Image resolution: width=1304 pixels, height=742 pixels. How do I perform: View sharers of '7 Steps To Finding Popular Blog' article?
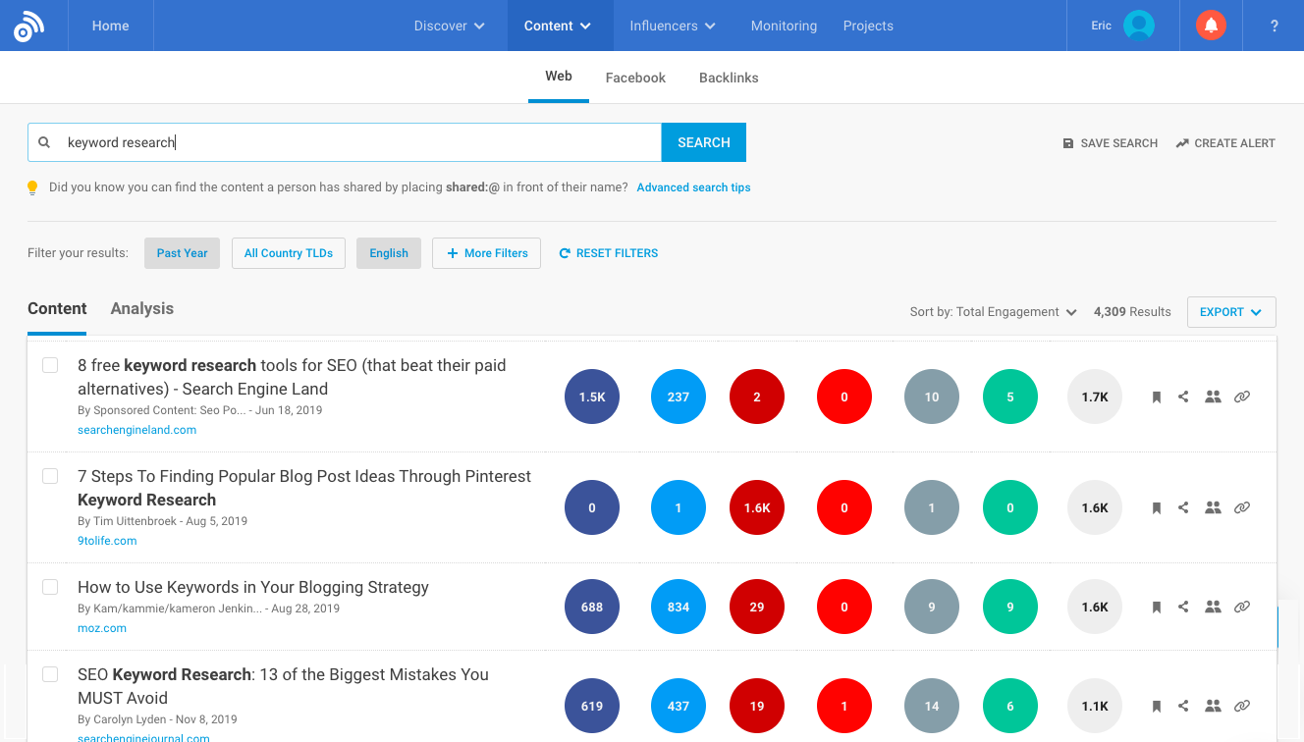click(1213, 508)
